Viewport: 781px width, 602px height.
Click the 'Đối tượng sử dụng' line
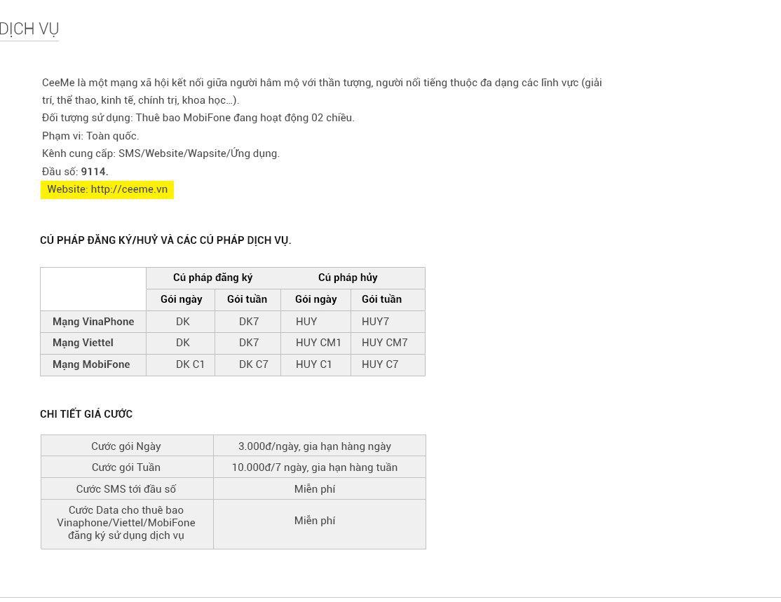point(198,118)
